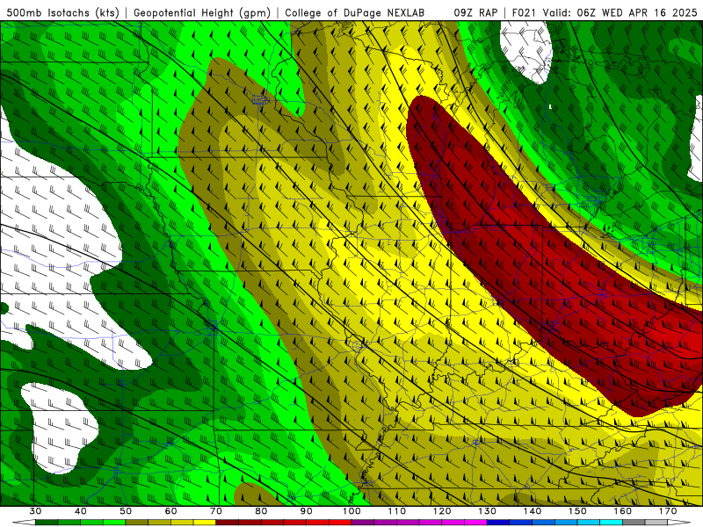Click the "500mb Isotachs (kts)" title text
The image size is (703, 527).
point(62,12)
